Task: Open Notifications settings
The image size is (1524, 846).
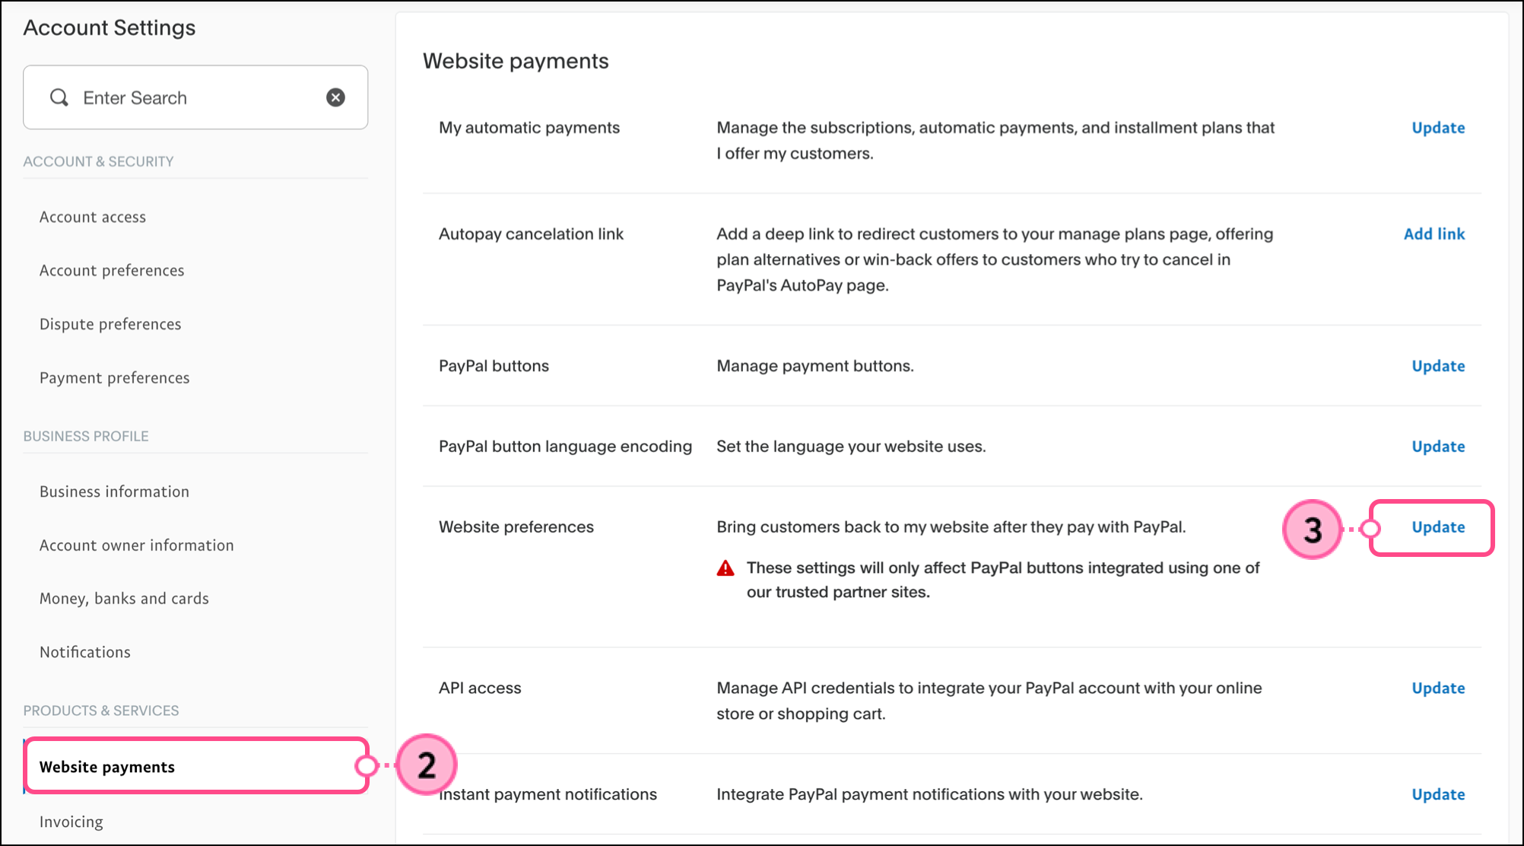Action: tap(85, 652)
